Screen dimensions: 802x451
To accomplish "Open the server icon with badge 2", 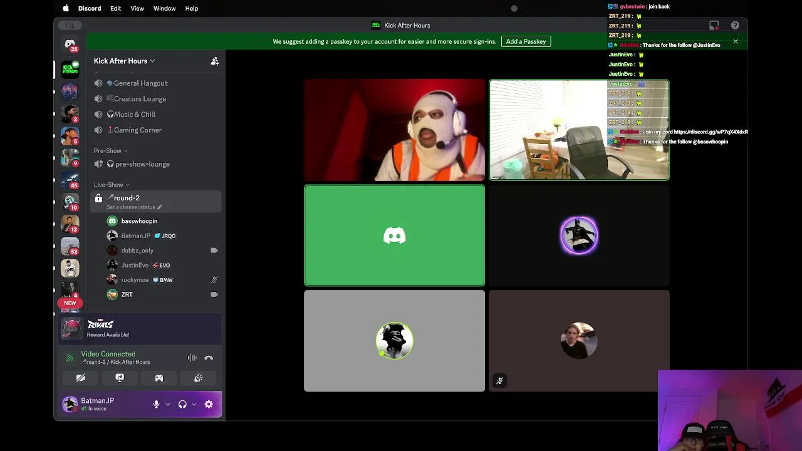I will click(70, 113).
